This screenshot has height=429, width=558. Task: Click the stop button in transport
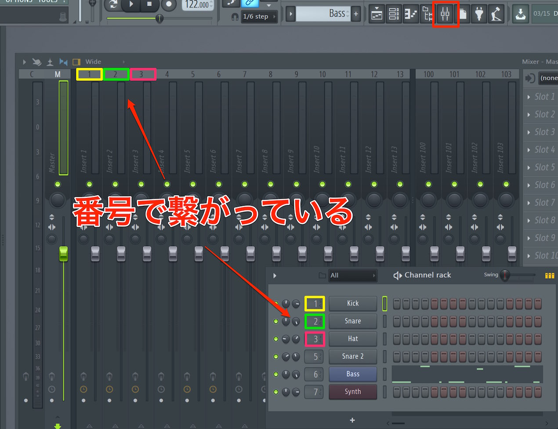pos(149,4)
